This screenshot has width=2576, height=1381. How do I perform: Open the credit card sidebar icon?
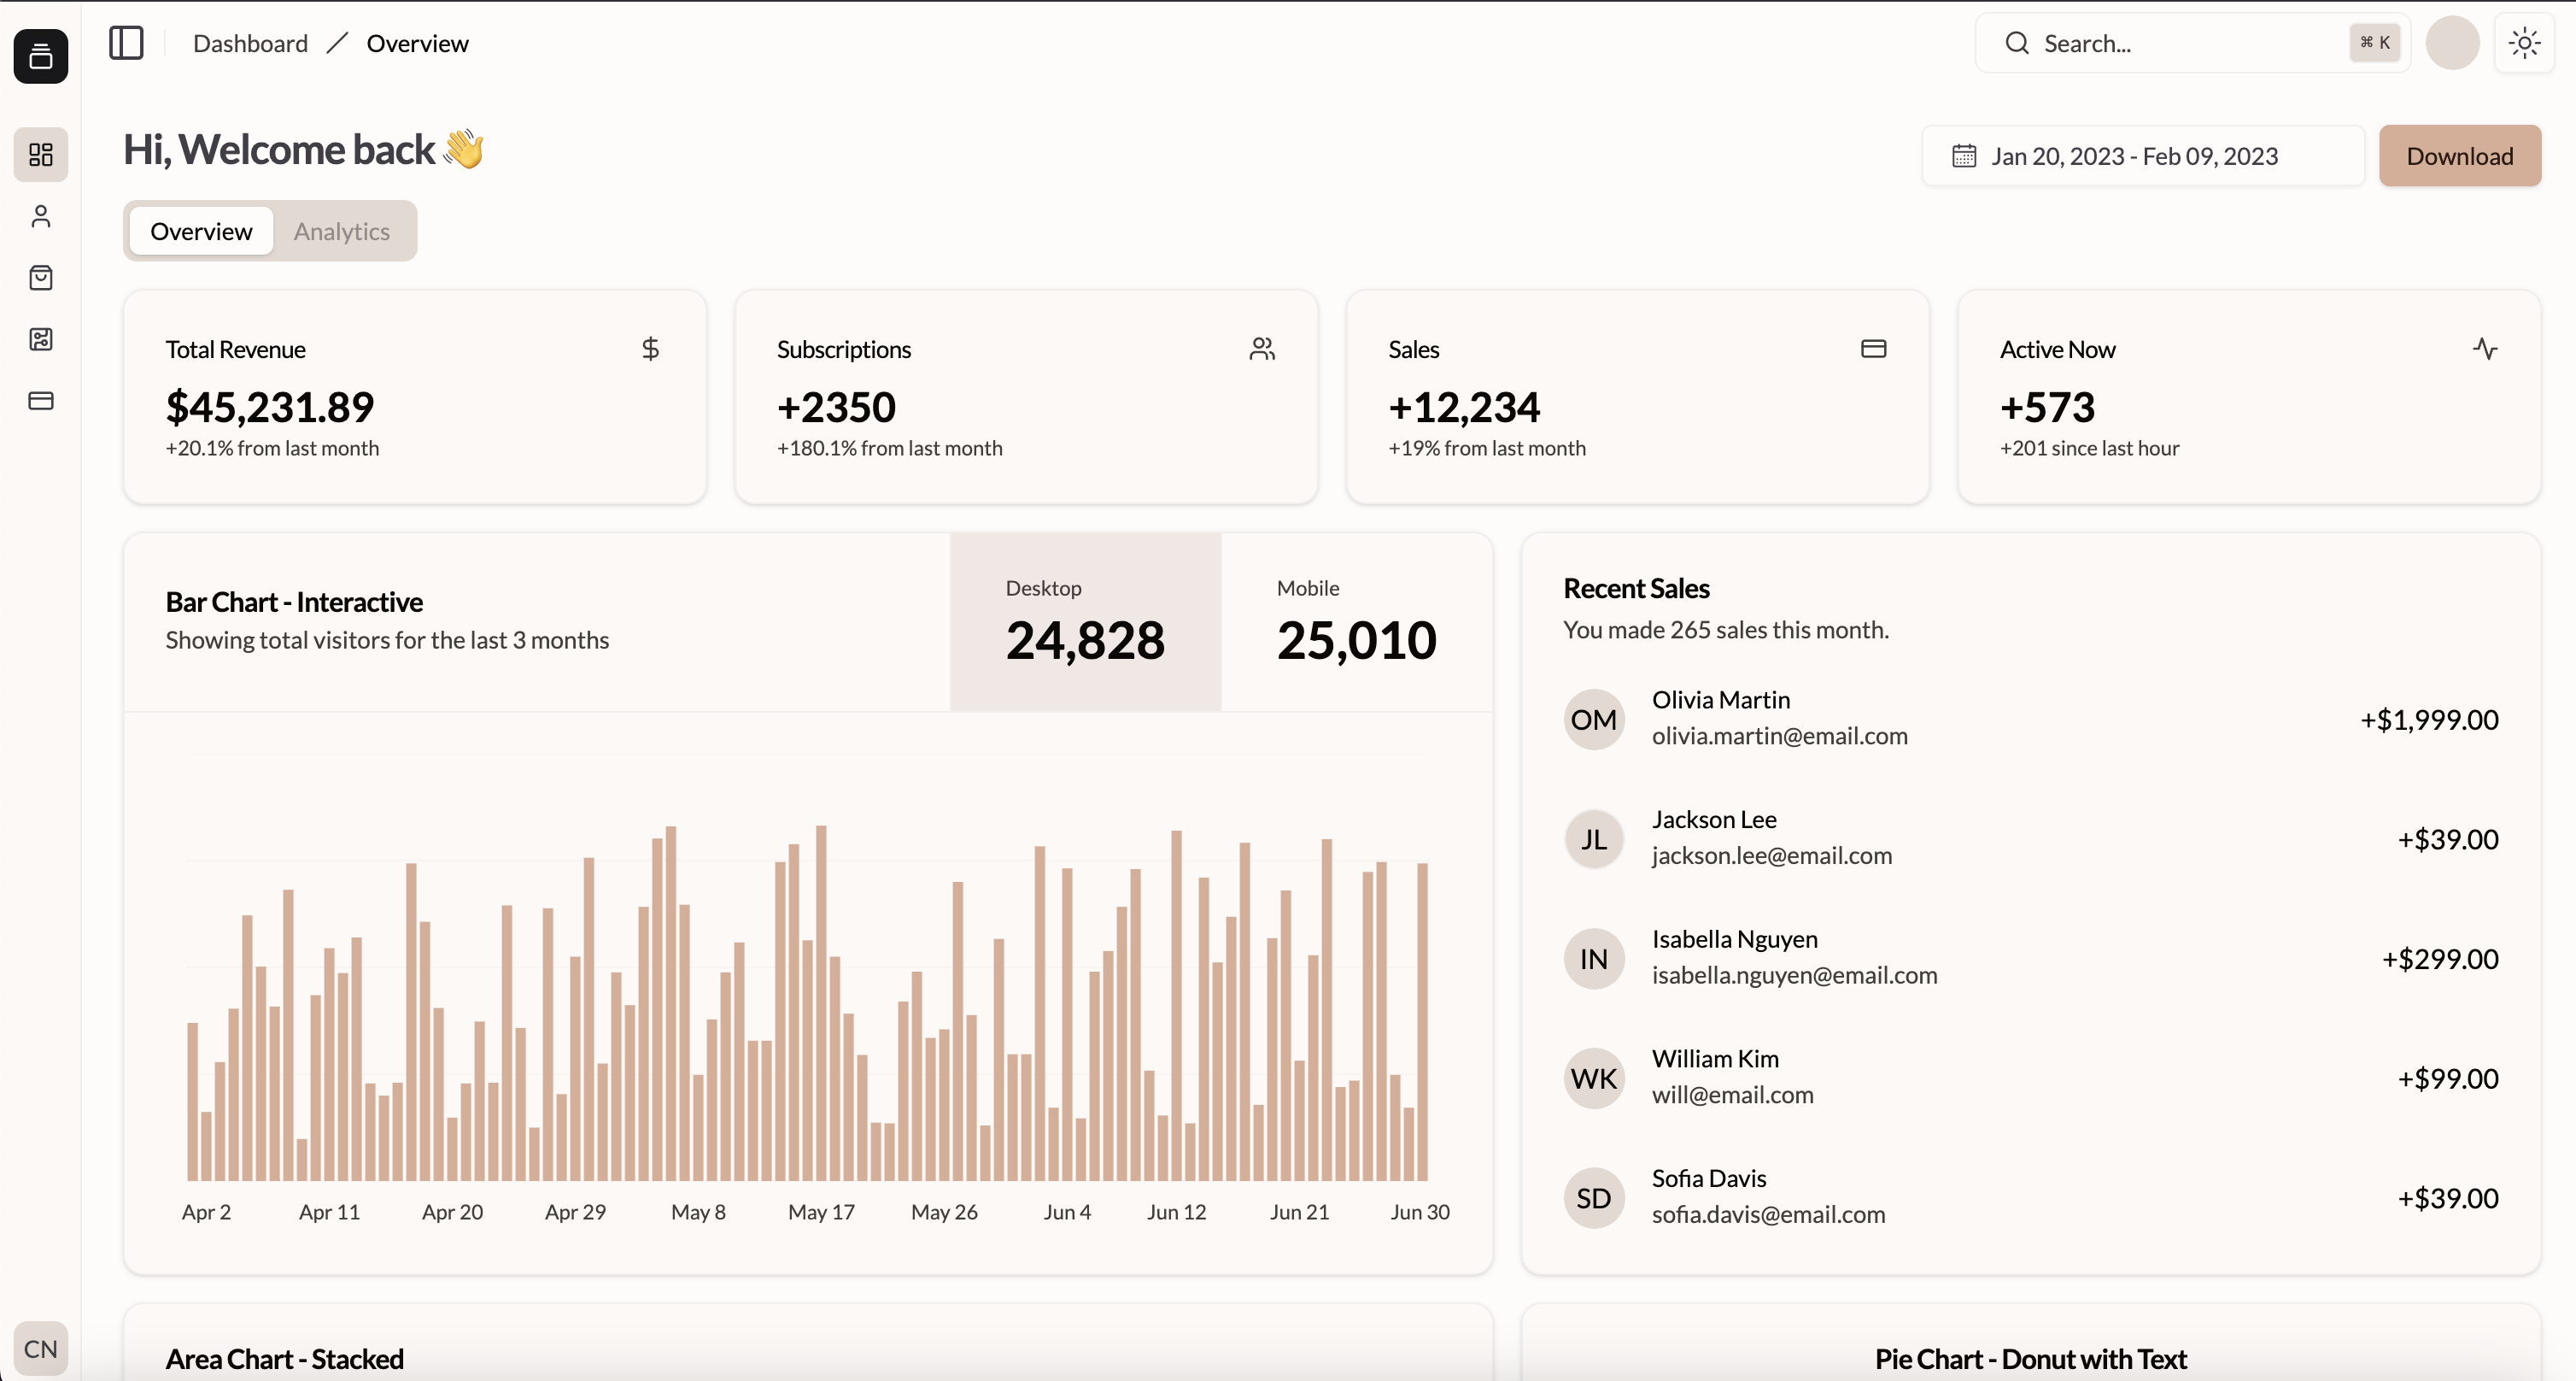(41, 400)
